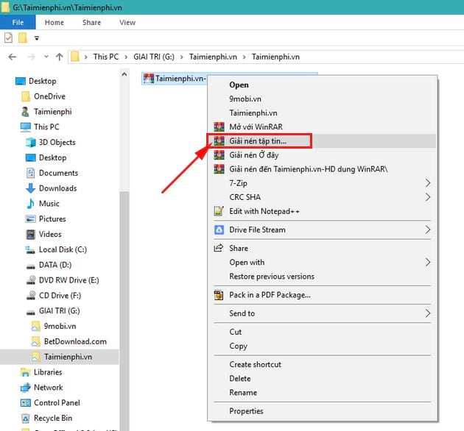Image resolution: width=464 pixels, height=431 pixels.
Task: Click the properties checkmark in quick access toolbar
Action: tap(9, 38)
